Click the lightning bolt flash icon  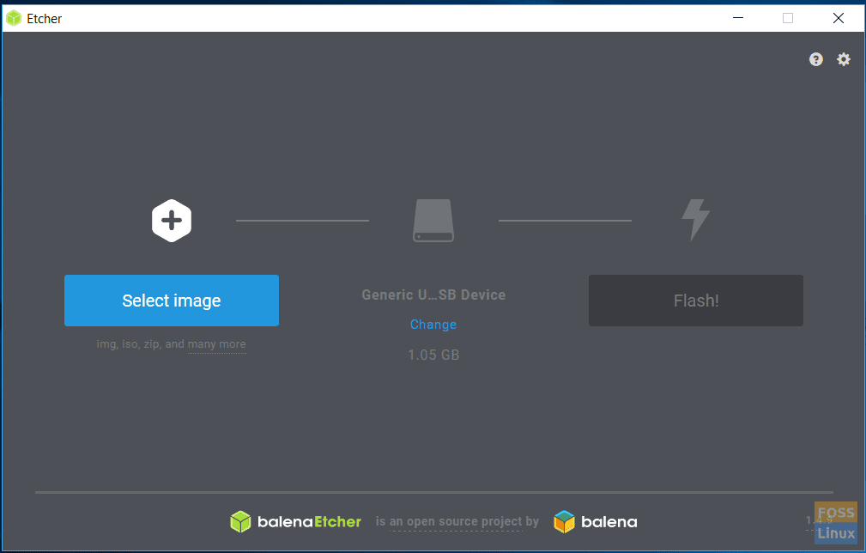point(696,220)
